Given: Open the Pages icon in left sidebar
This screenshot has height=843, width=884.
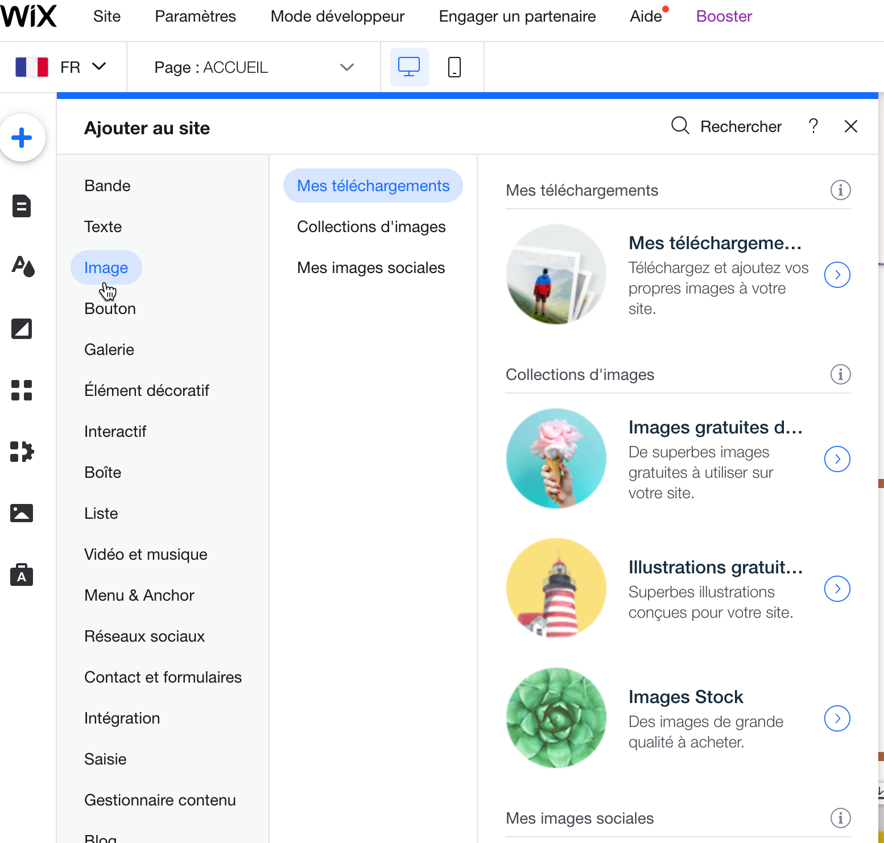Looking at the screenshot, I should (x=22, y=206).
